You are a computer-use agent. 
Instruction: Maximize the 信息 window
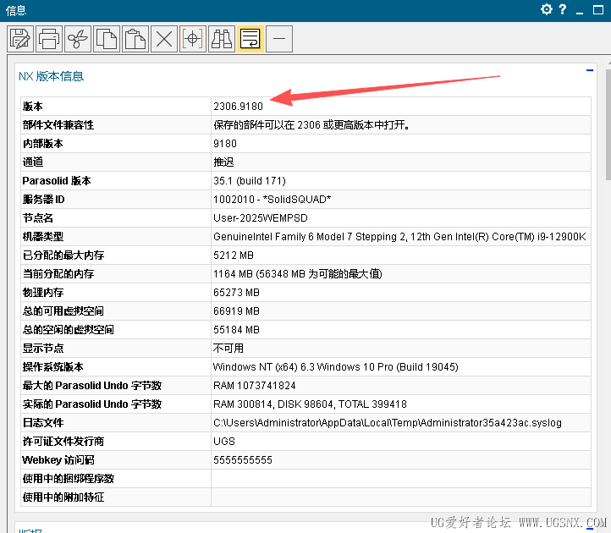(598, 10)
